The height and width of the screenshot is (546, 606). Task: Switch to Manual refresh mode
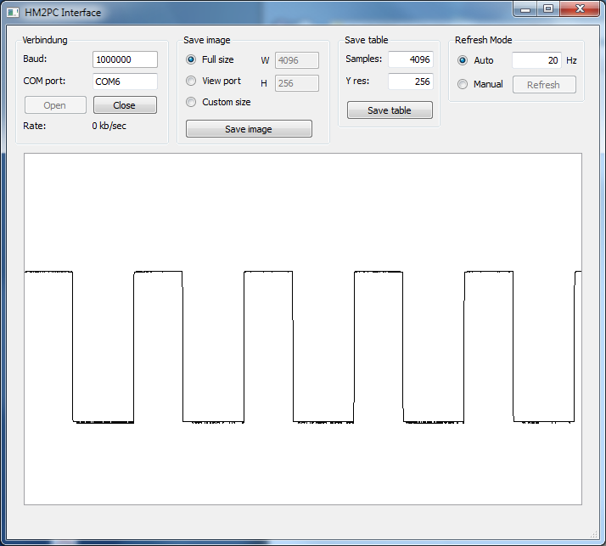coord(463,84)
